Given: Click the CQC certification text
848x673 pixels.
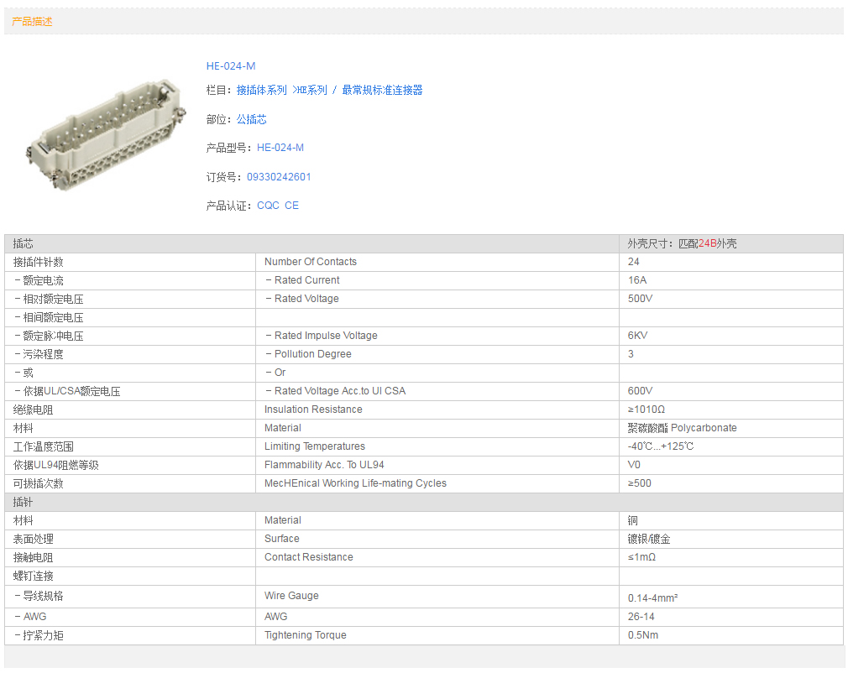Looking at the screenshot, I should pos(268,206).
